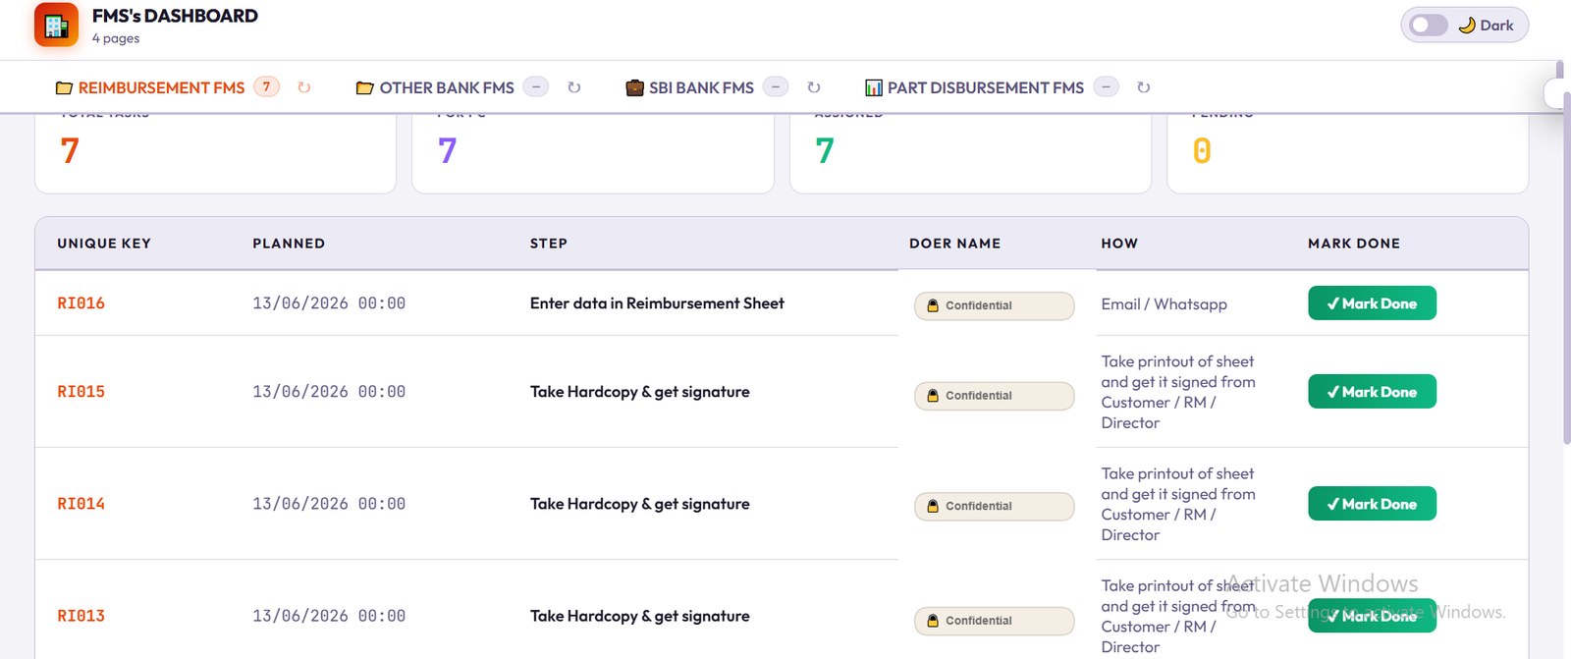Click the moon icon beside Dark

point(1467,26)
